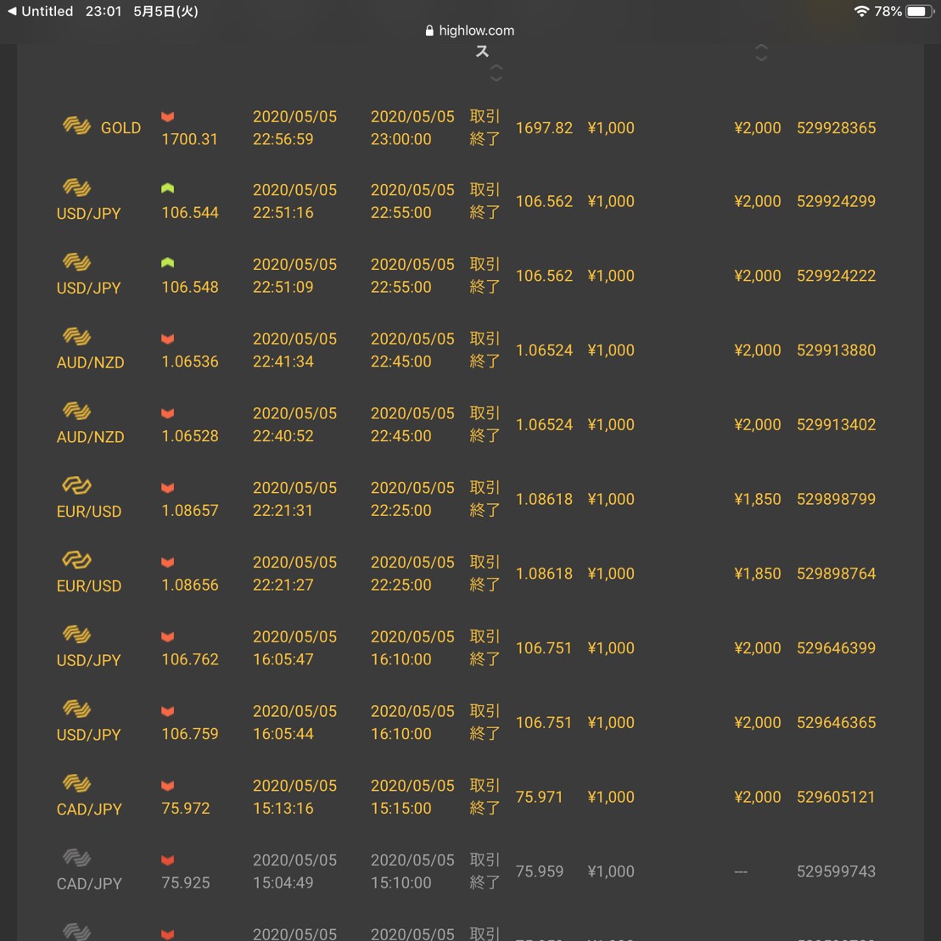Click the GOLD asset name
The image size is (941, 941).
click(x=120, y=128)
